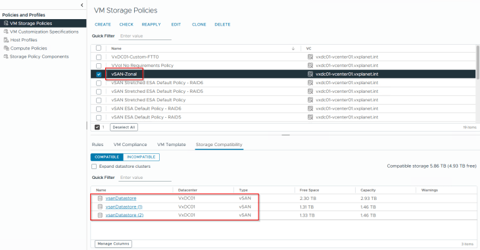Click the VM Customization Specifications sidebar icon
The height and width of the screenshot is (250, 480).
point(6,32)
